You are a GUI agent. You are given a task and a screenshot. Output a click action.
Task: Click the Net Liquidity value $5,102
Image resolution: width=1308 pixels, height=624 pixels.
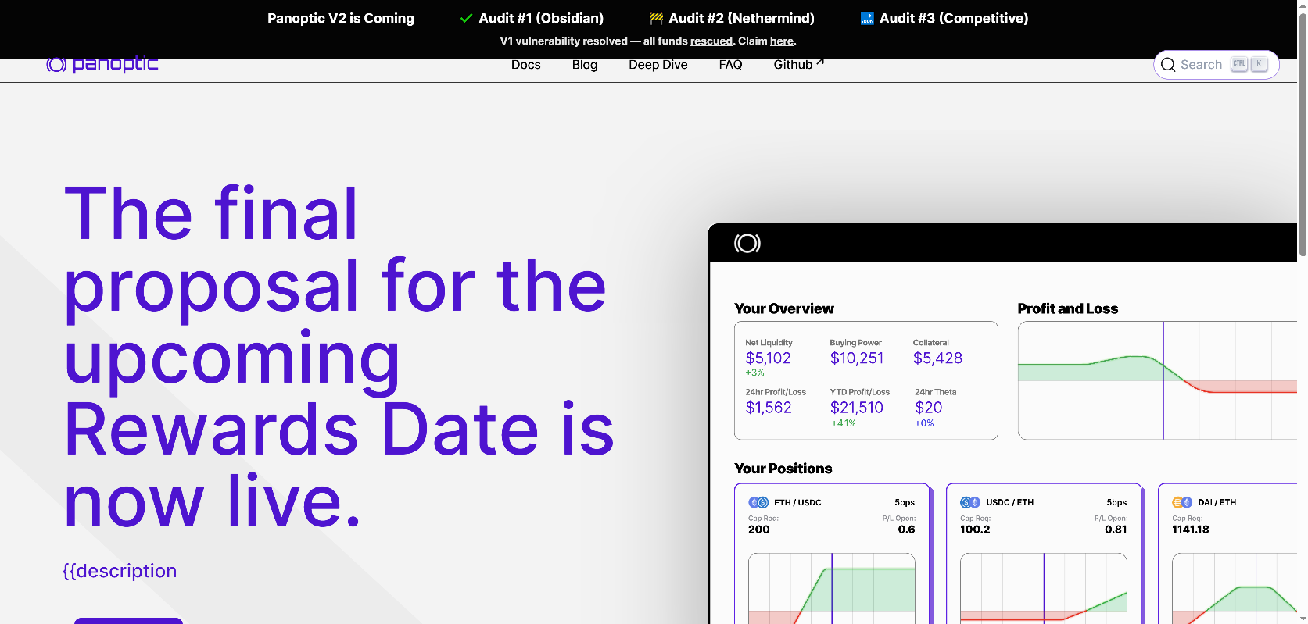[x=769, y=358]
